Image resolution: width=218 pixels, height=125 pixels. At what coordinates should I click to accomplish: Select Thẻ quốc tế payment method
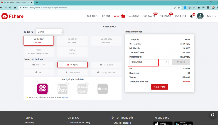pyautogui.click(x=106, y=65)
